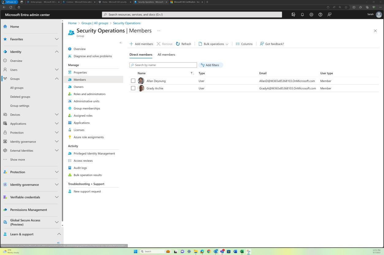This screenshot has width=384, height=255.
Task: Collapse the Groups section in the sidebar
Action: (x=57, y=79)
